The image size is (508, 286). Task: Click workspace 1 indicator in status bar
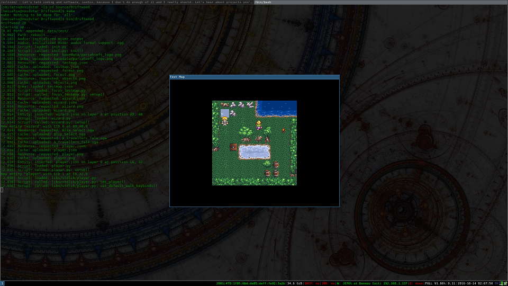tap(2, 283)
